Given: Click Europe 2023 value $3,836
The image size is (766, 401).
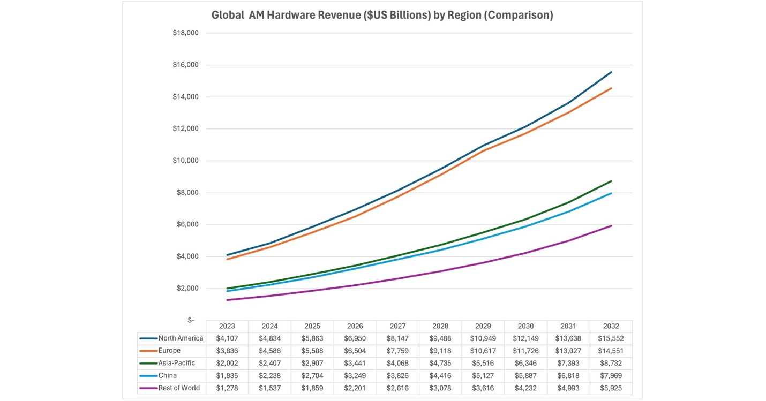Looking at the screenshot, I should click(x=227, y=351).
